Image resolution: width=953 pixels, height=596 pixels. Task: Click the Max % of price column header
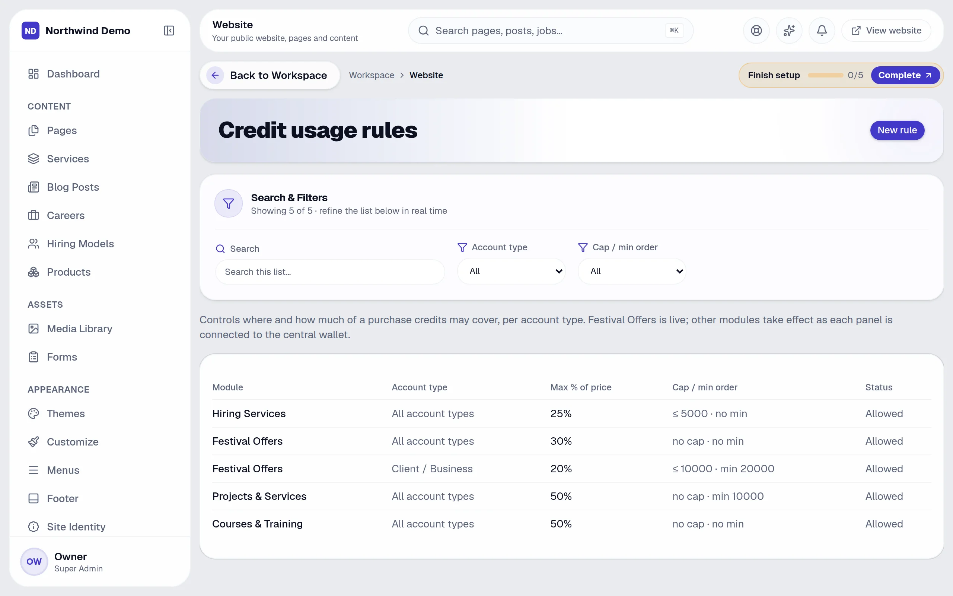point(581,387)
